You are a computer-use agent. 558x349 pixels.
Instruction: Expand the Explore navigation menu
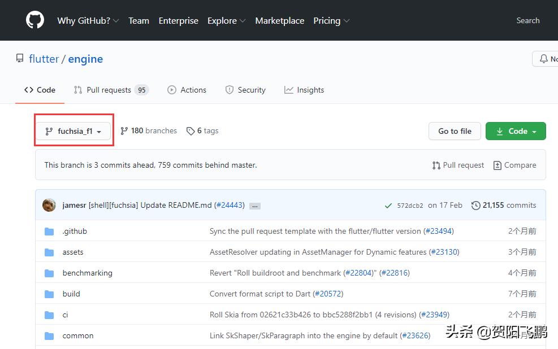(x=226, y=21)
